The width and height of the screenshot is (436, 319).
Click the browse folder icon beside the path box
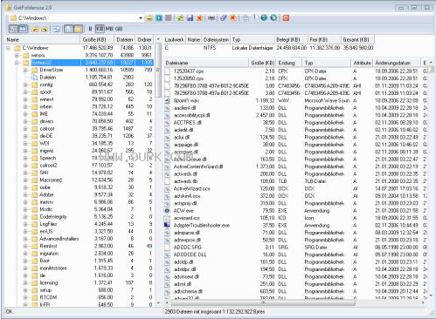click(149, 18)
